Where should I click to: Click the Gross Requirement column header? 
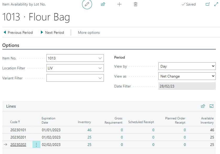click(x=114, y=120)
